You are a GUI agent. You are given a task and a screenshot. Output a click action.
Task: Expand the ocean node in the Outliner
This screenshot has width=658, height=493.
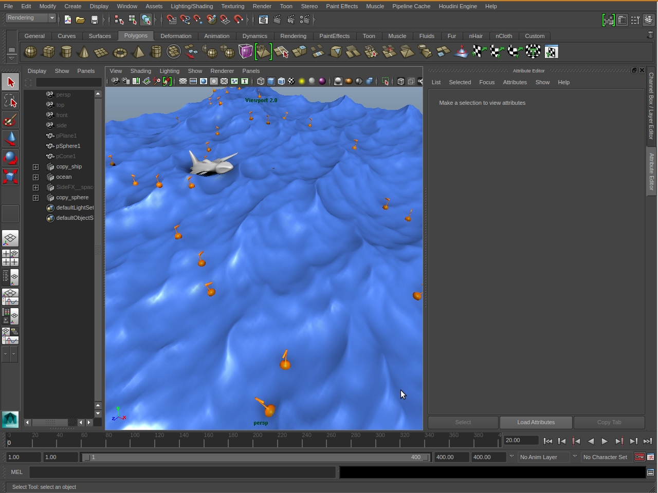coord(35,177)
